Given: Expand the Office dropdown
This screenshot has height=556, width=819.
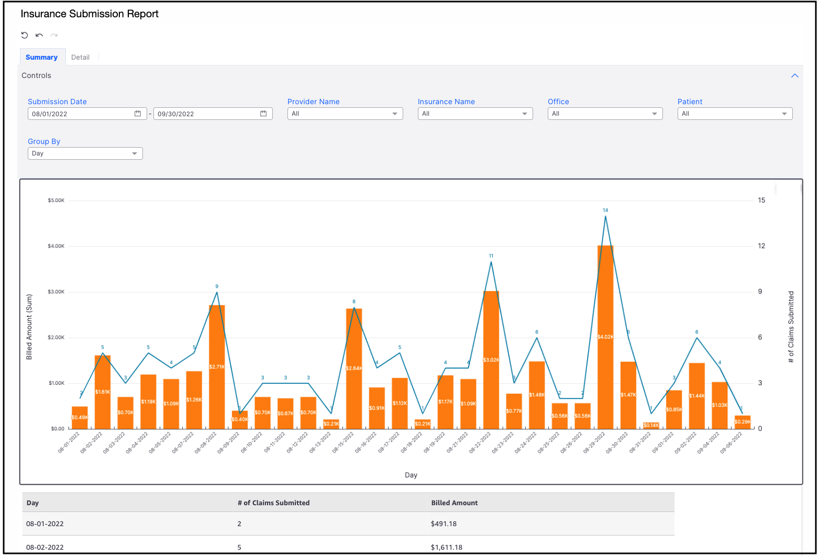Looking at the screenshot, I should tap(605, 114).
